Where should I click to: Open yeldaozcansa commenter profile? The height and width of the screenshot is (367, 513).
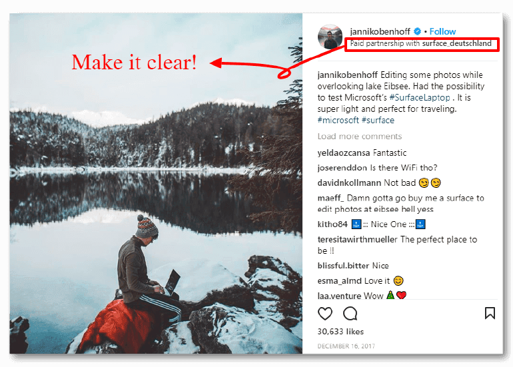click(343, 153)
